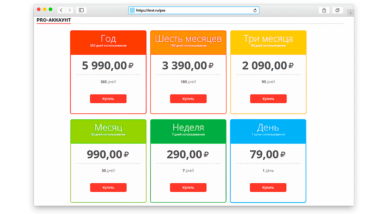The height and width of the screenshot is (214, 389).
Task: Click the text 365 дней under the price
Action: coord(108,82)
